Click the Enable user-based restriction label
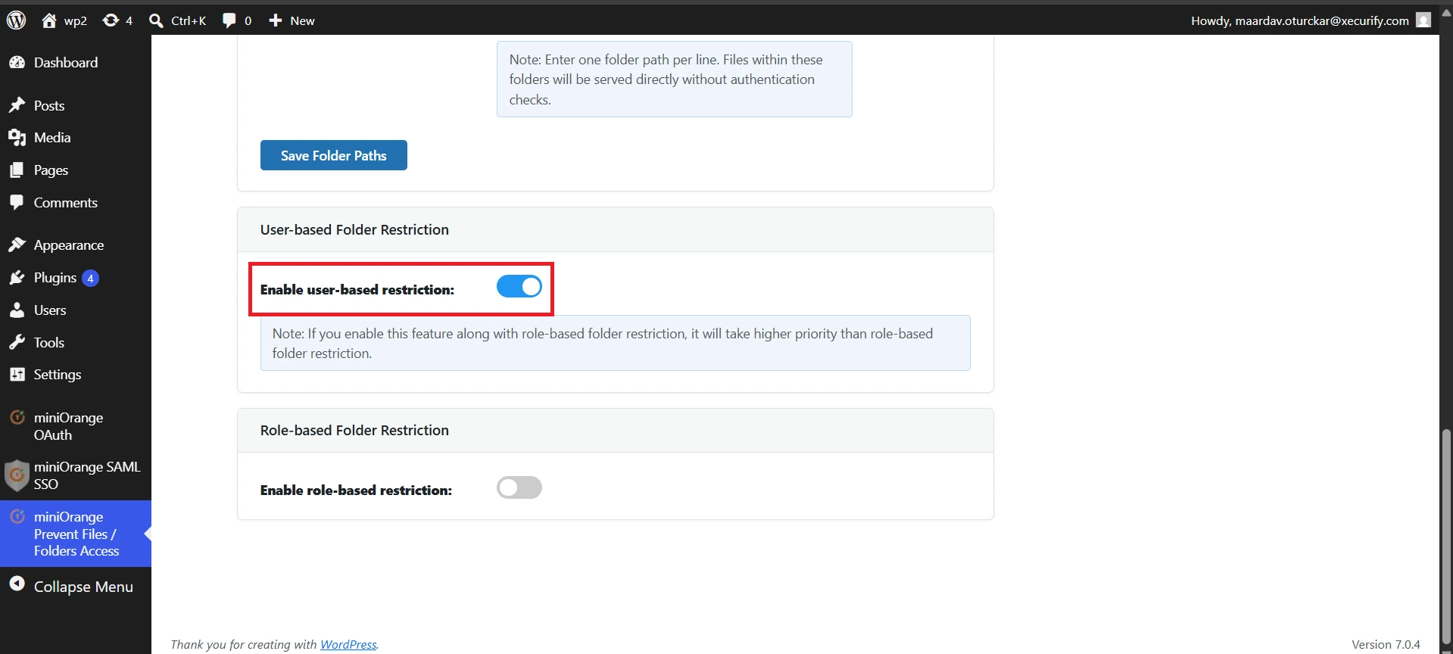The width and height of the screenshot is (1453, 654). pyautogui.click(x=357, y=290)
